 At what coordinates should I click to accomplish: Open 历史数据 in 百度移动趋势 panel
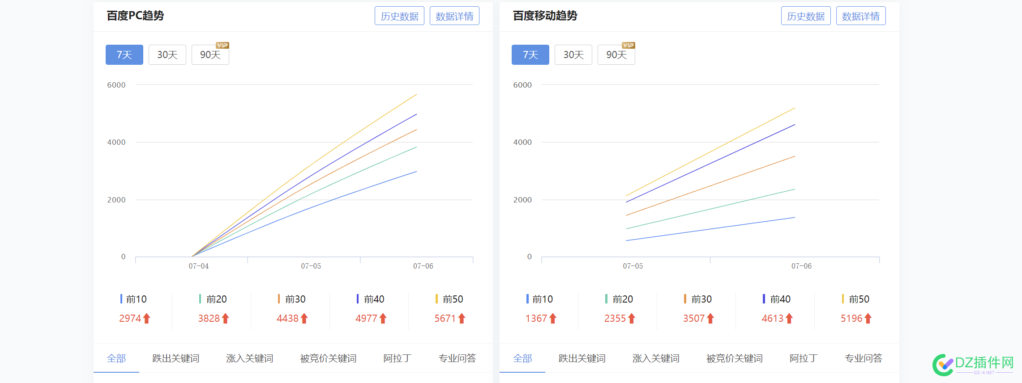(x=806, y=16)
